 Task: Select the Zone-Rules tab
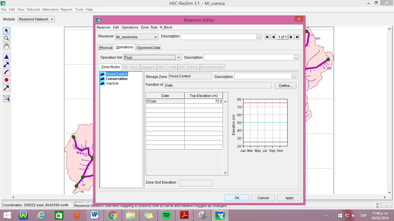pyautogui.click(x=110, y=67)
